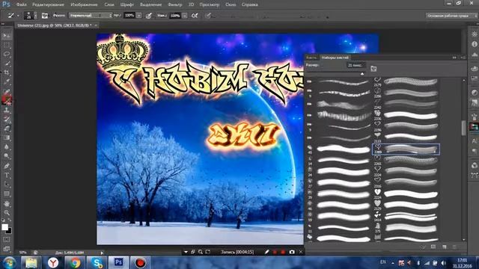Select the brush preset labeled 2179
This screenshot has height=269, width=479.
[406, 81]
